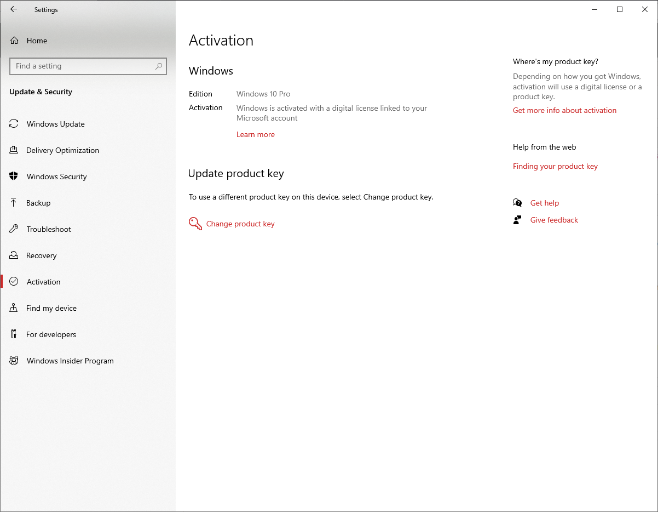Screen dimensions: 658x512
Task: Click the Update product key heading
Action: (x=236, y=174)
